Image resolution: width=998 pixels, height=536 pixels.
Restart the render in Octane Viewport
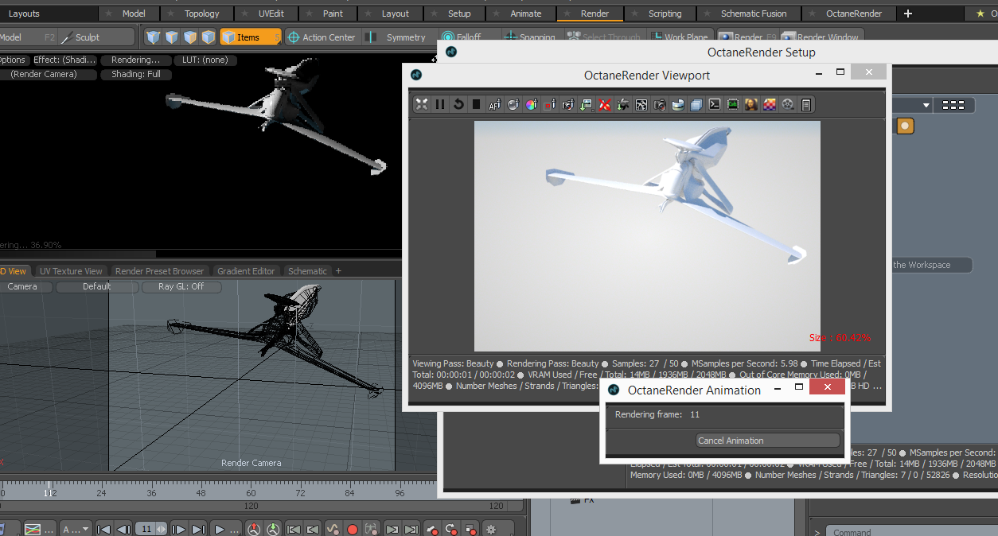(x=458, y=104)
